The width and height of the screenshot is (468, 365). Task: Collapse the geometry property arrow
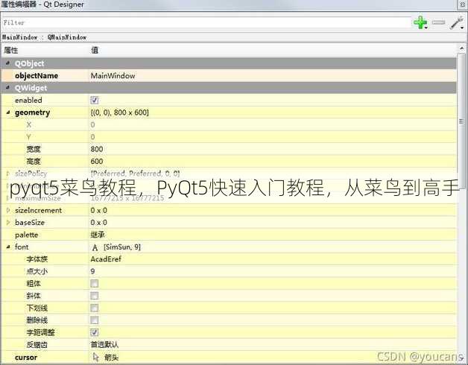[8, 112]
